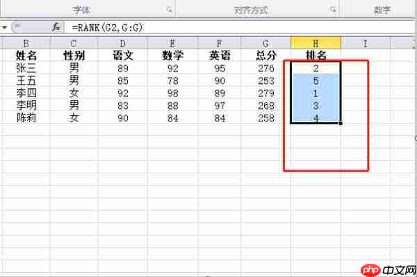Open the 字体 font dialog launcher
The height and width of the screenshot is (277, 417).
click(x=169, y=10)
